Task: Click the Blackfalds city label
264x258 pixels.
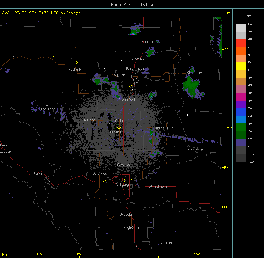Action: (135, 68)
